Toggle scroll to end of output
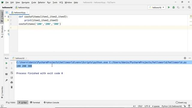The image size is (192, 108). 12,78
